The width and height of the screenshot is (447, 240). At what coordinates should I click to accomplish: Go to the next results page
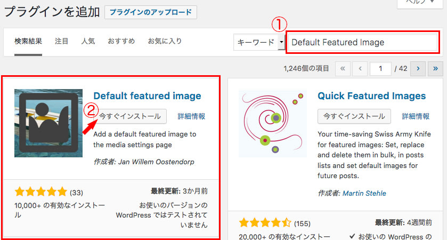418,69
